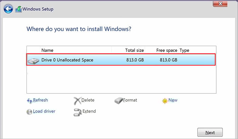Click the Load driver disc icon
This screenshot has height=139, width=238.
pos(29,111)
